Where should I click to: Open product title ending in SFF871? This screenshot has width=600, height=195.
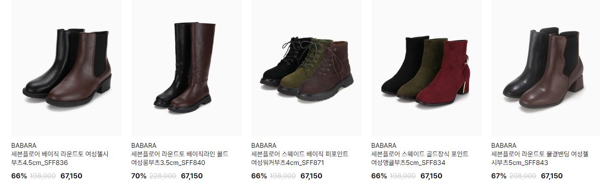(300, 158)
